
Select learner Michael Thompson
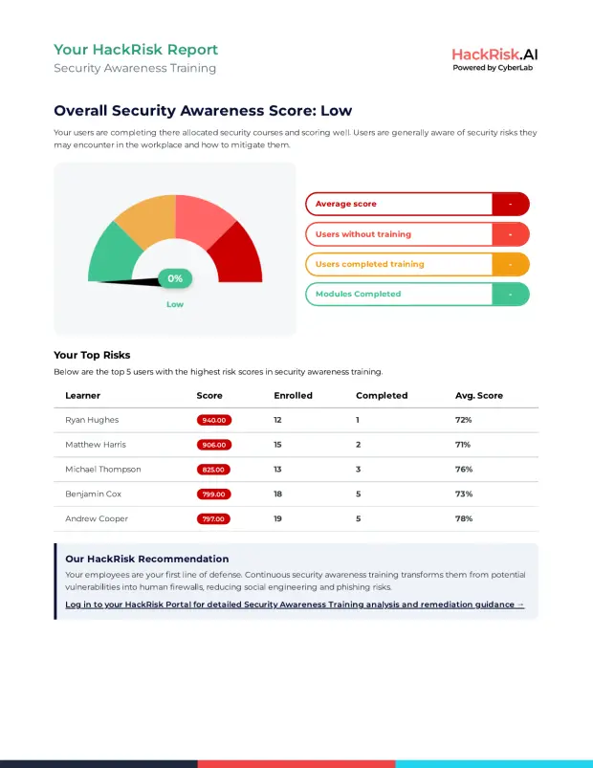(103, 470)
